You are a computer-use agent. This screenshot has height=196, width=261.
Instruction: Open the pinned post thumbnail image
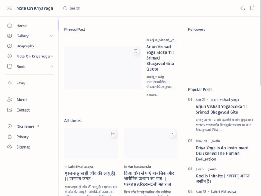point(103,68)
